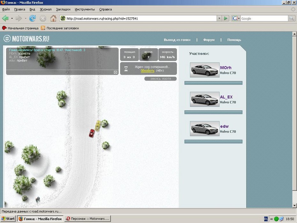Open the search engine selector dropdown
The image size is (297, 223).
(239, 19)
